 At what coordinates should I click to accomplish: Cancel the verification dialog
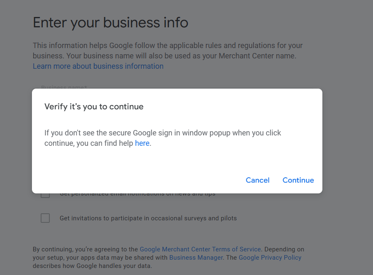257,180
